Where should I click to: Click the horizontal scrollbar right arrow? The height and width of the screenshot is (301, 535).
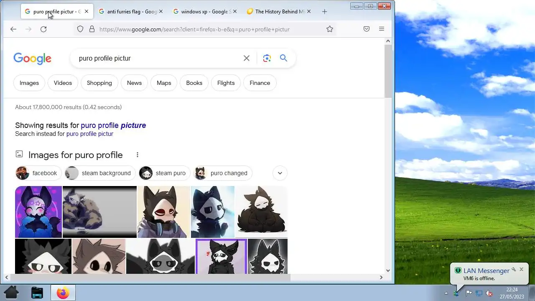(381, 277)
